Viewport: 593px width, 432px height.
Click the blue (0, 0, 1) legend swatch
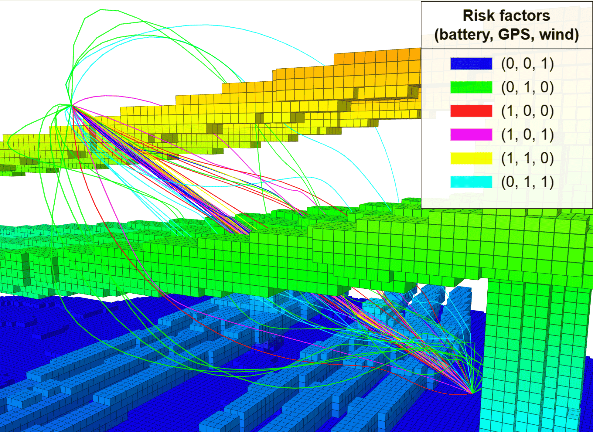pyautogui.click(x=471, y=64)
